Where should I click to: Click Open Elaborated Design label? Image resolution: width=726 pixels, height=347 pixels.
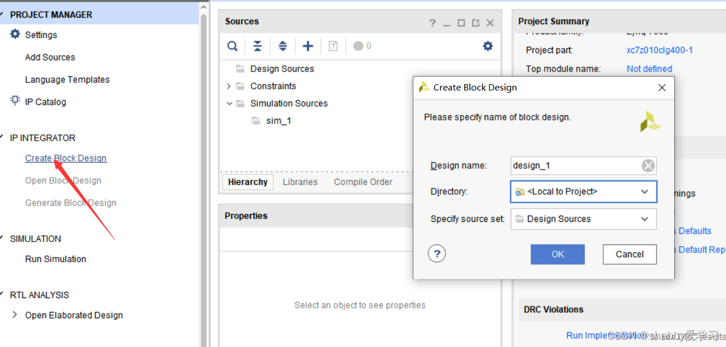74,315
